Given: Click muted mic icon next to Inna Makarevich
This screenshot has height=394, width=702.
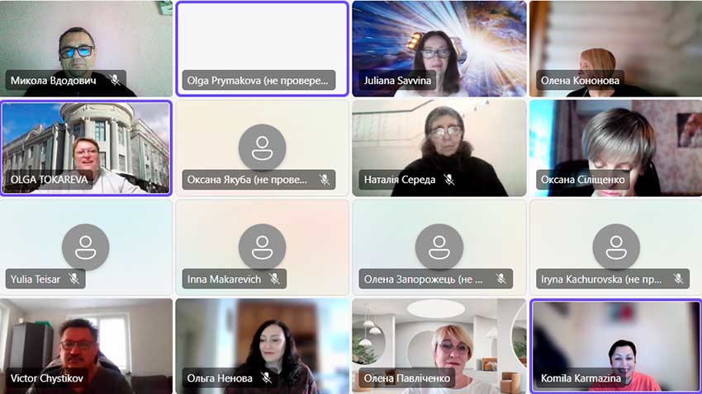Looking at the screenshot, I should (274, 279).
